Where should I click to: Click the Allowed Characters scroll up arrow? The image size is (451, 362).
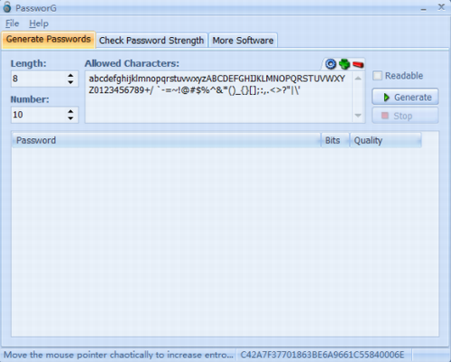[x=358, y=79]
